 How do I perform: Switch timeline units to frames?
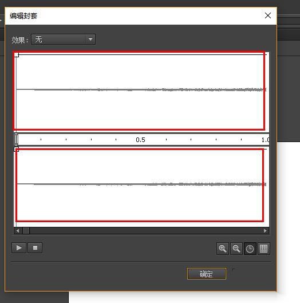coord(264,249)
